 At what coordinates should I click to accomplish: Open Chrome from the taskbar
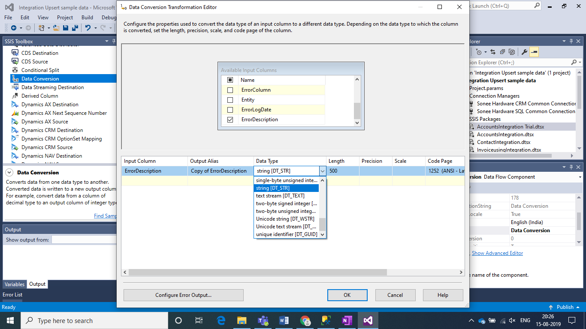[305, 320]
